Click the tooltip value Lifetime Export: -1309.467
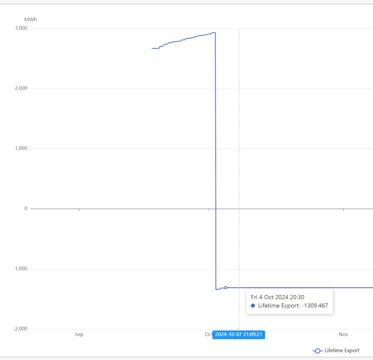The image size is (373, 360). (293, 306)
